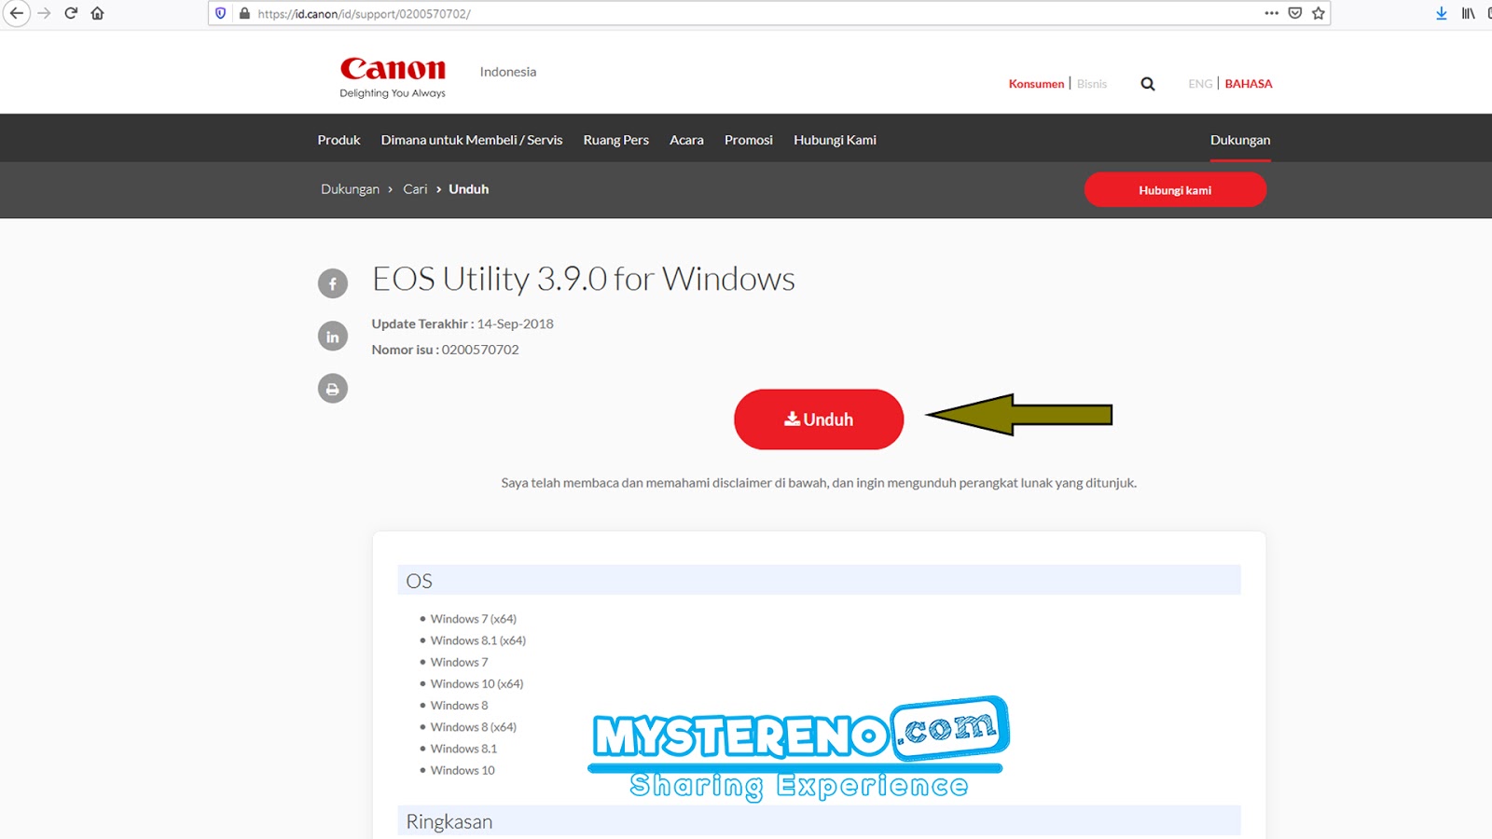Viewport: 1492px width, 839px height.
Task: Go to Cari in the breadcrumb
Action: pos(415,189)
